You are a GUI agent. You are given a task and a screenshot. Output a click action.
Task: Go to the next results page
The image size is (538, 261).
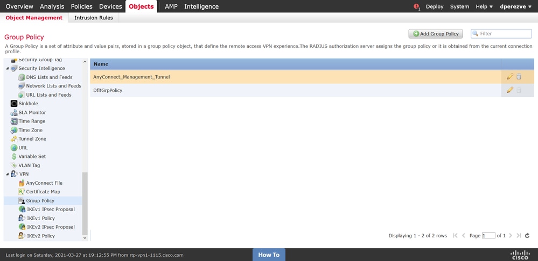[511, 236]
